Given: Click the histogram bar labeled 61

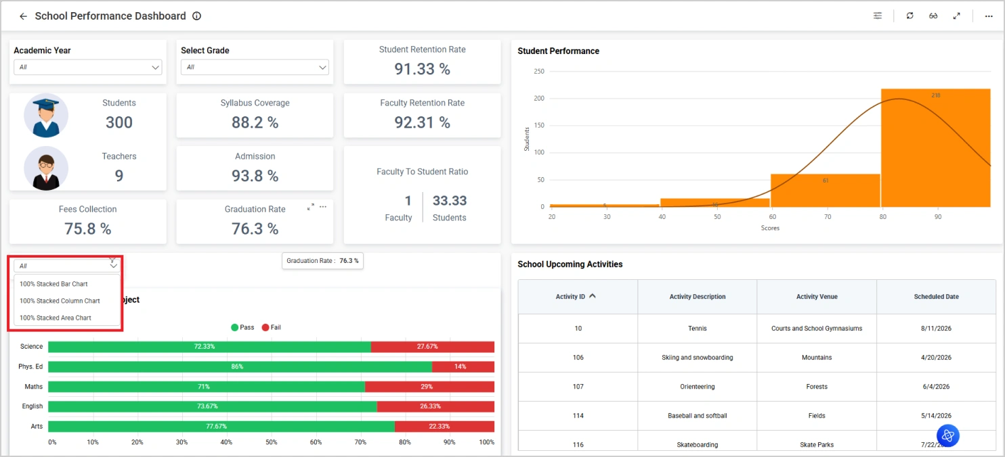Looking at the screenshot, I should pos(826,191).
